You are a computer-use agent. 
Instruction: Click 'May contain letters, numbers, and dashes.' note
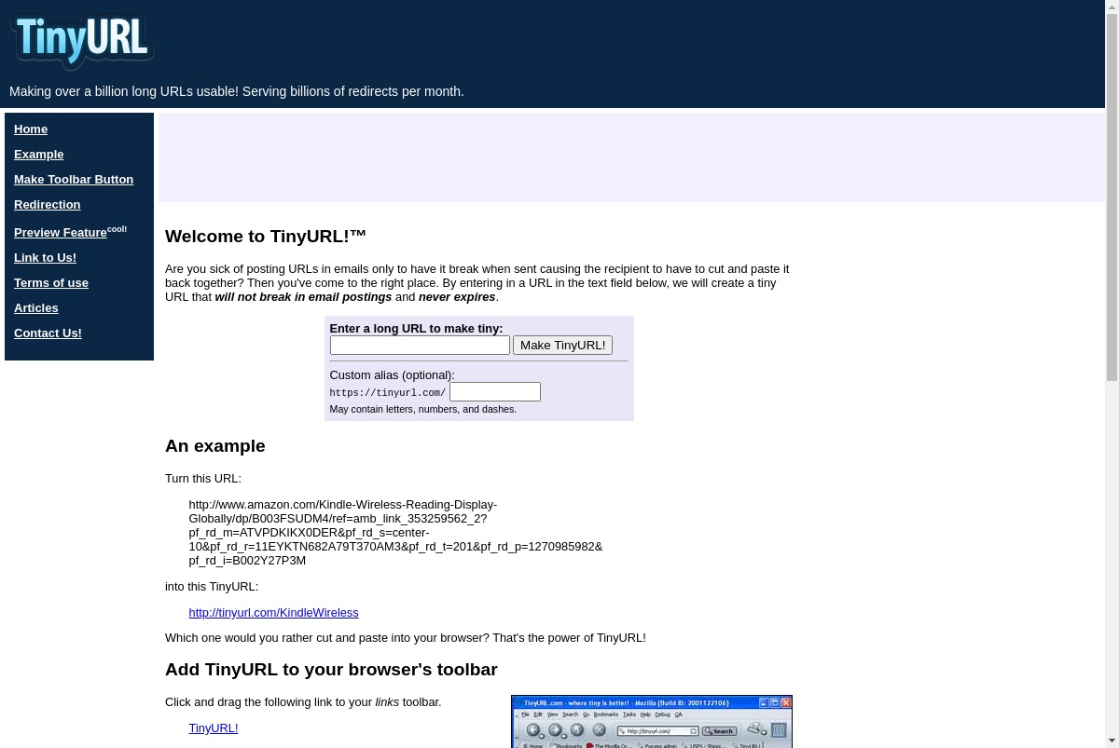coord(422,409)
